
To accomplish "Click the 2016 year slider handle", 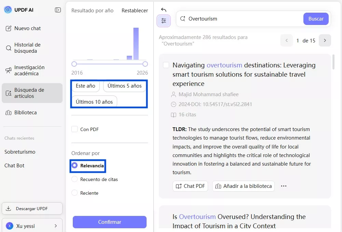I will pos(74,64).
